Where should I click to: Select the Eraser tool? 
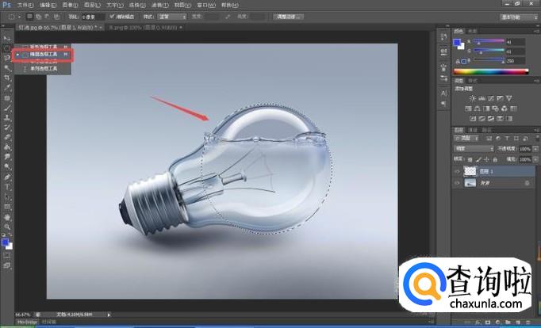7,136
